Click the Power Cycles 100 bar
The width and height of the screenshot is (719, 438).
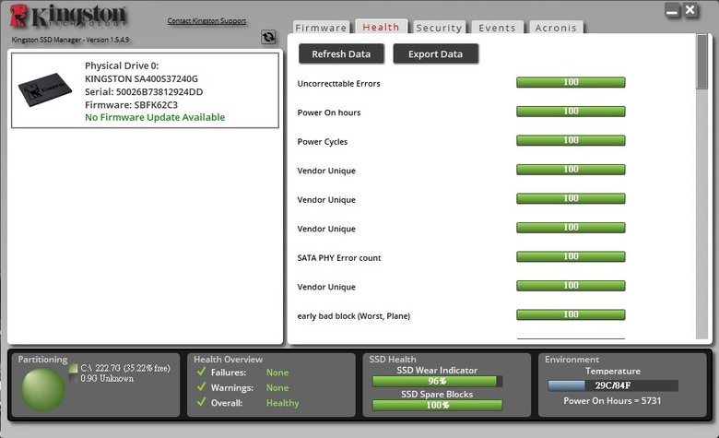(x=571, y=140)
